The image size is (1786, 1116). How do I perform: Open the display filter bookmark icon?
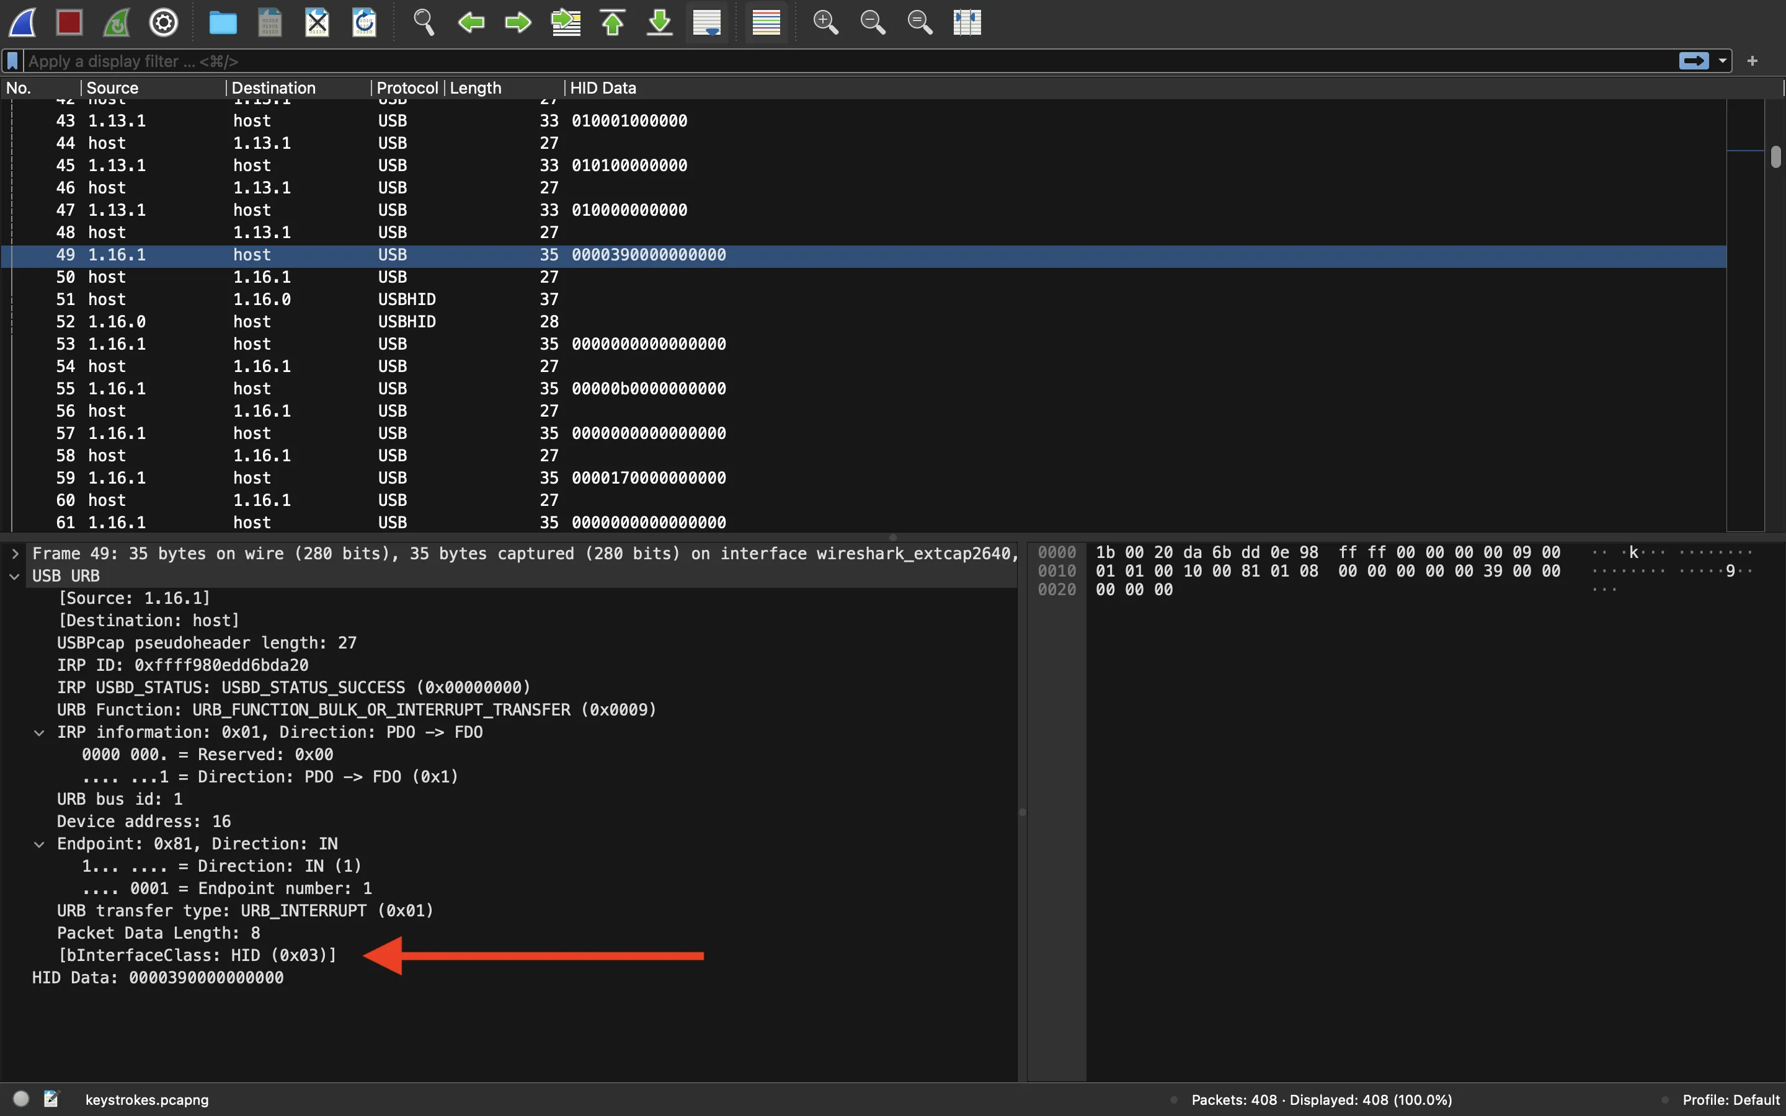[12, 61]
